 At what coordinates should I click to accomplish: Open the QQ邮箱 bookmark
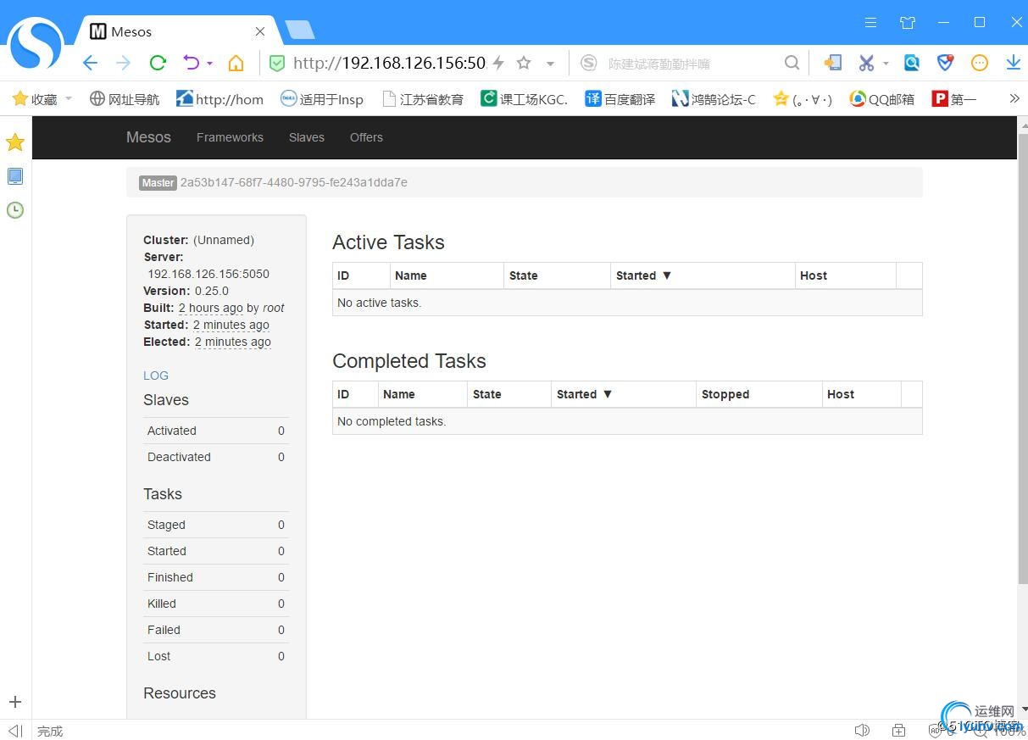click(882, 99)
